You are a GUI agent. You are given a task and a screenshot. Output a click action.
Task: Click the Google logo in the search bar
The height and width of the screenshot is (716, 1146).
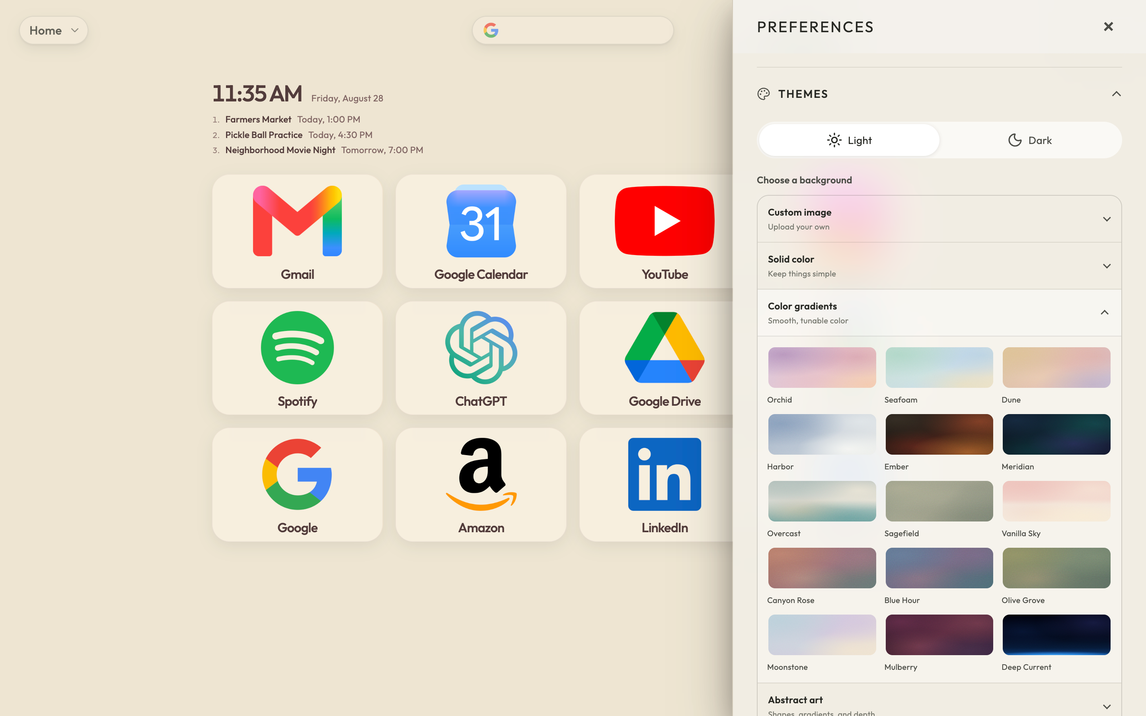point(491,30)
